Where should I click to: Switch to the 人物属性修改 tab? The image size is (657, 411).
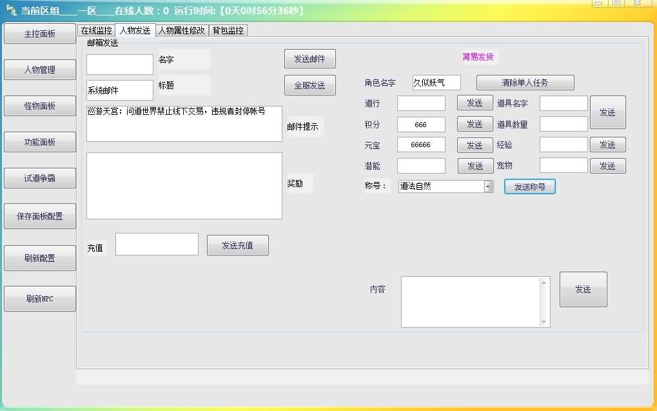pyautogui.click(x=181, y=30)
